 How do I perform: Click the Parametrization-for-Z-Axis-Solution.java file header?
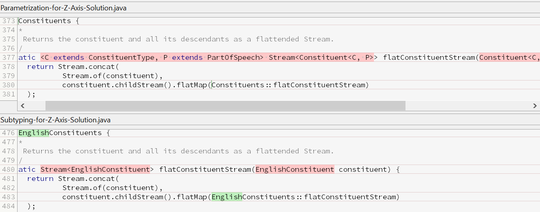point(63,8)
